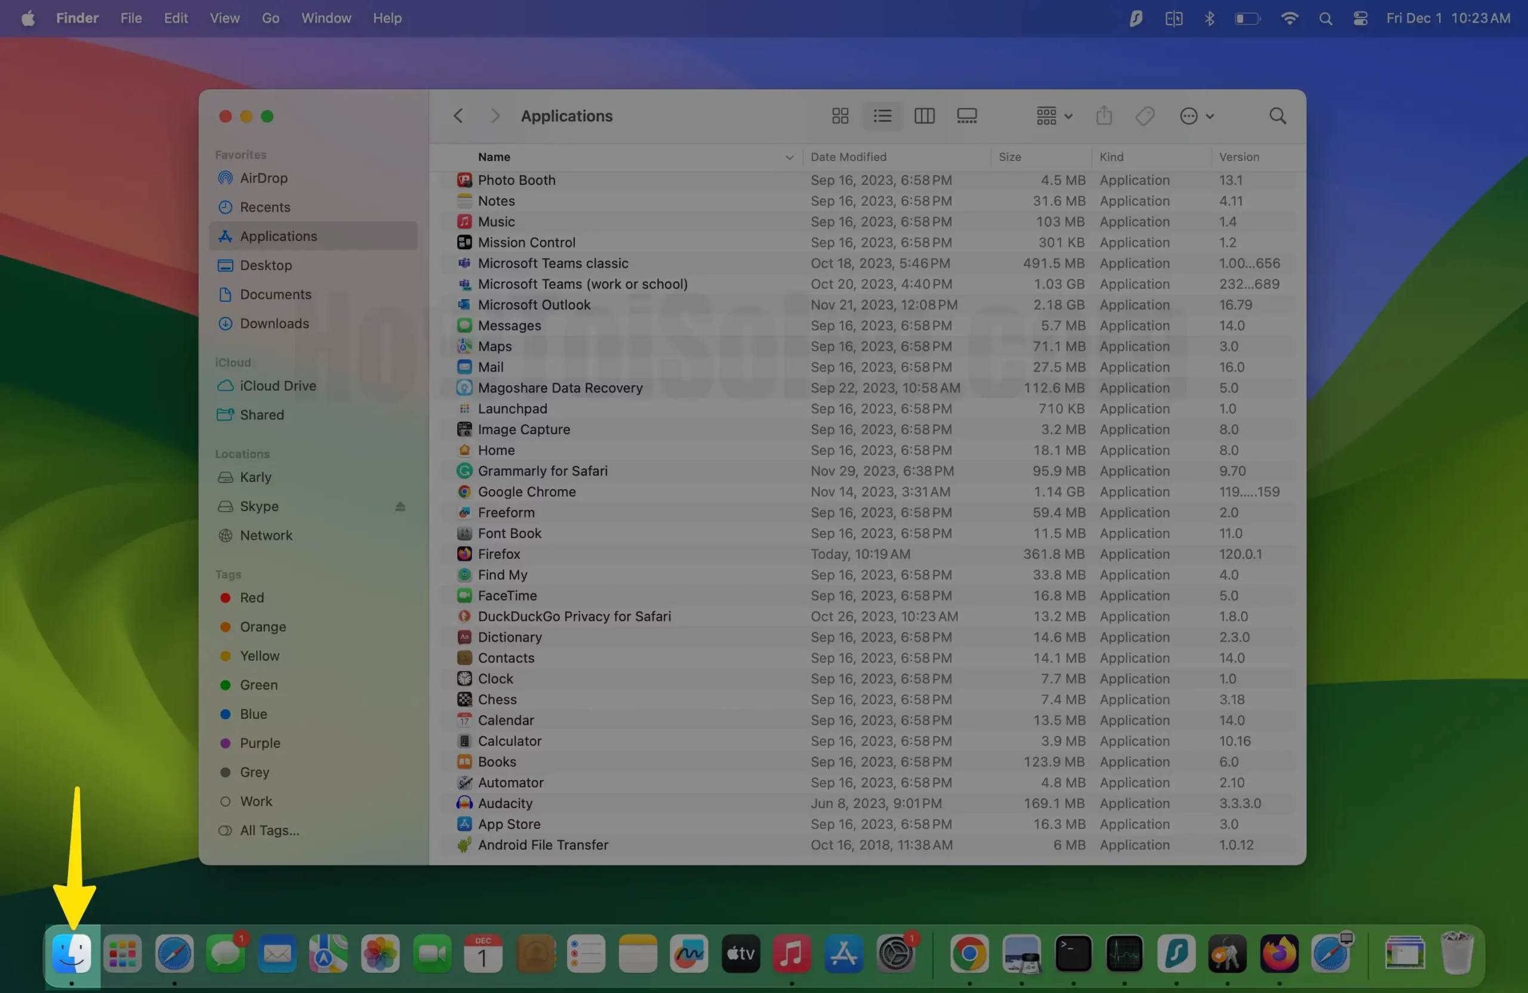
Task: Toggle sort order arrow in Name column
Action: [x=789, y=157]
